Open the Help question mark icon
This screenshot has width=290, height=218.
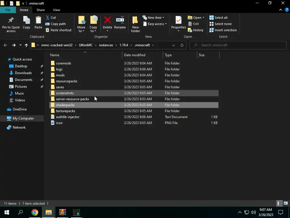287,10
